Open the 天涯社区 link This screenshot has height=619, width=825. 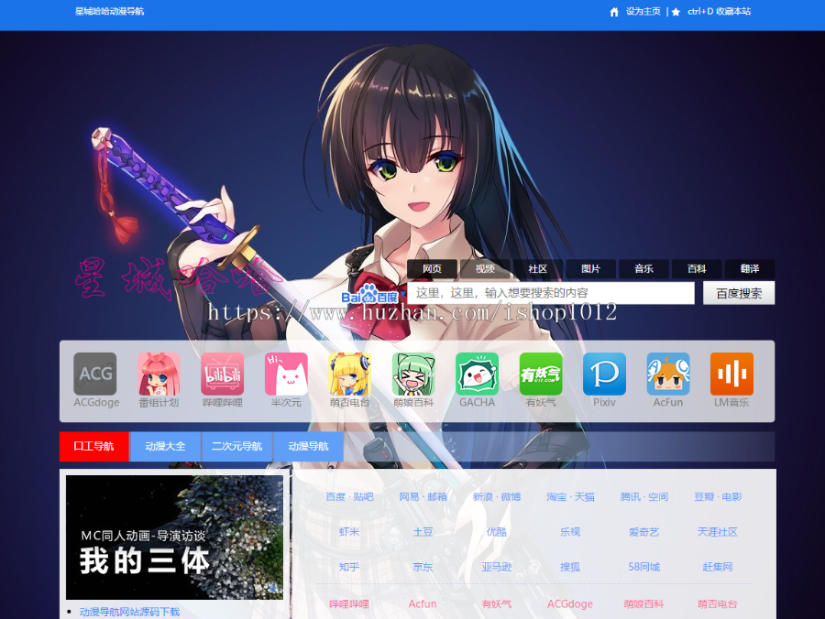[x=718, y=532]
